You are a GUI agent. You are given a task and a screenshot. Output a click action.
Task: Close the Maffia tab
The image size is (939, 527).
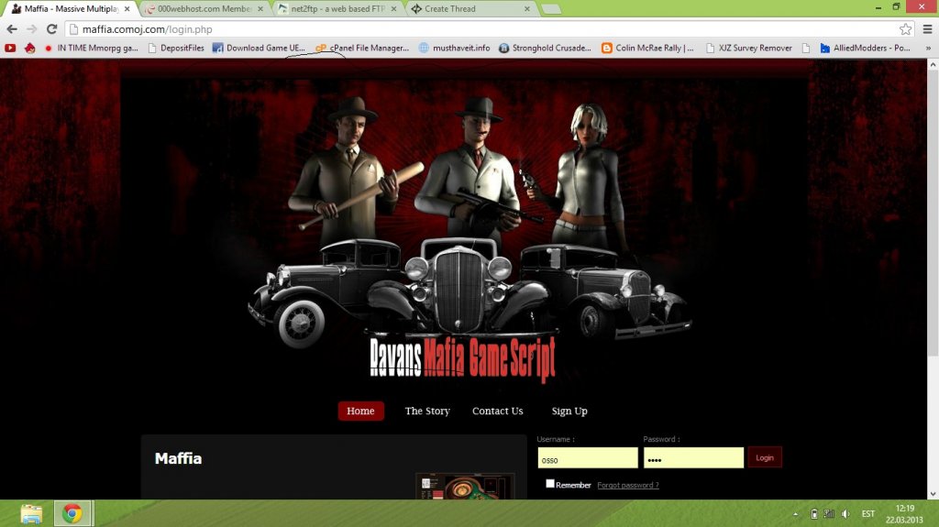tap(127, 9)
